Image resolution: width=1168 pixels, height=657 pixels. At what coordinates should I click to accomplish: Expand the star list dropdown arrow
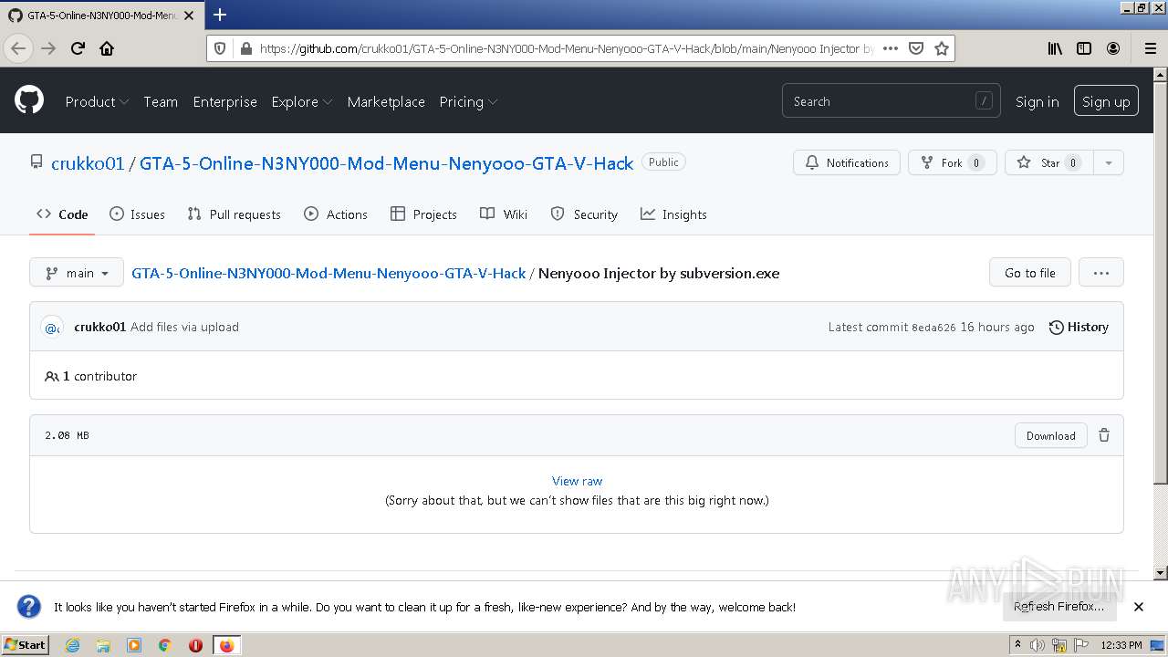[1109, 162]
